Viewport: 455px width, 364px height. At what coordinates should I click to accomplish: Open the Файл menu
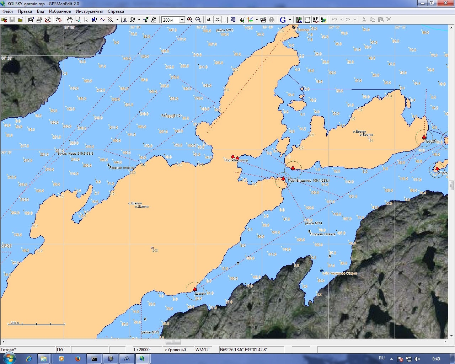[x=7, y=11]
